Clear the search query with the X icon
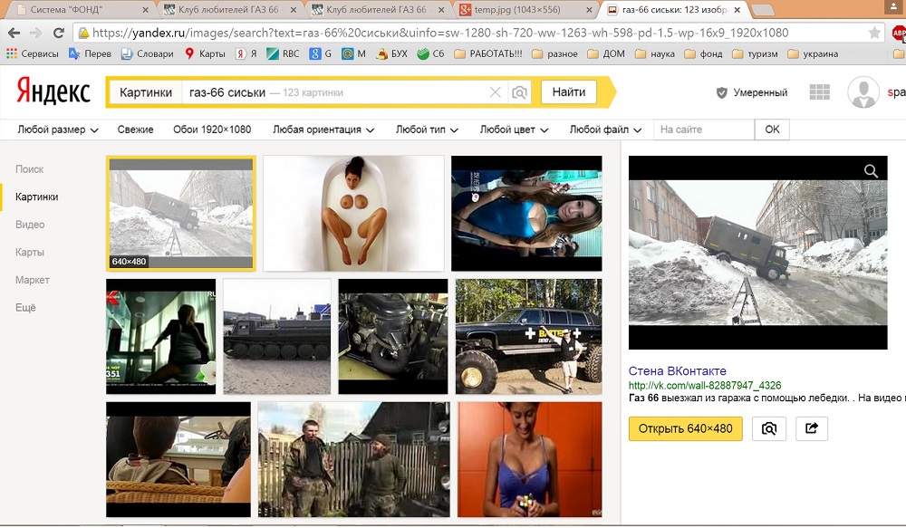Image resolution: width=906 pixels, height=528 pixels. pos(496,92)
